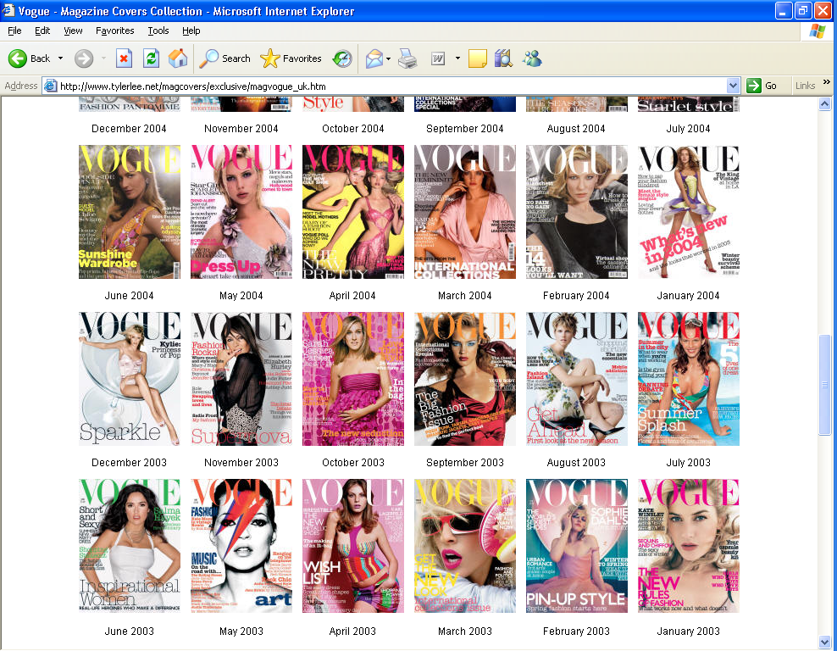Image resolution: width=837 pixels, height=651 pixels.
Task: Open the October 2003 pink dress cover
Action: (352, 379)
